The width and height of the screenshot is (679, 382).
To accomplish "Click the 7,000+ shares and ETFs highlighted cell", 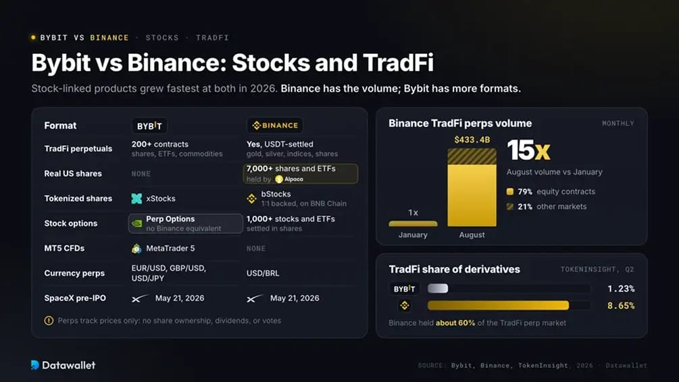I will pos(301,173).
